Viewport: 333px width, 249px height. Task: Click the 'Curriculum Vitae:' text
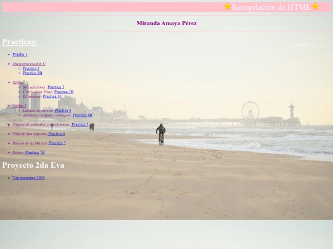tap(38, 92)
